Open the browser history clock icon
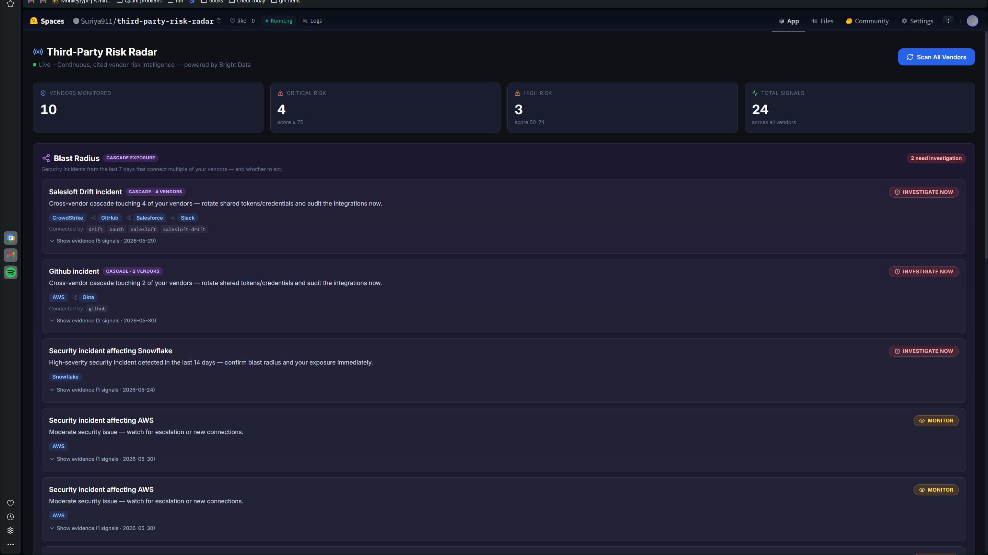 10,517
